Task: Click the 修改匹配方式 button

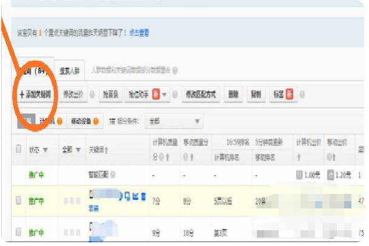Action: 201,95
